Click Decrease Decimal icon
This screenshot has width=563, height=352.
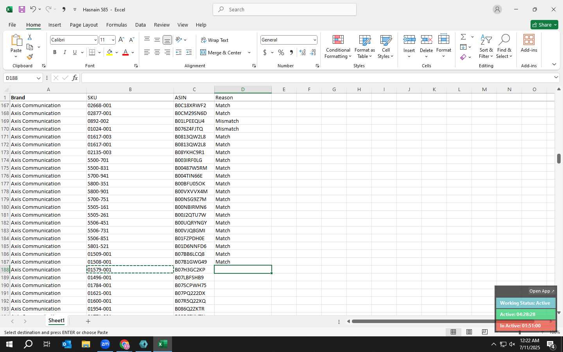point(313,52)
